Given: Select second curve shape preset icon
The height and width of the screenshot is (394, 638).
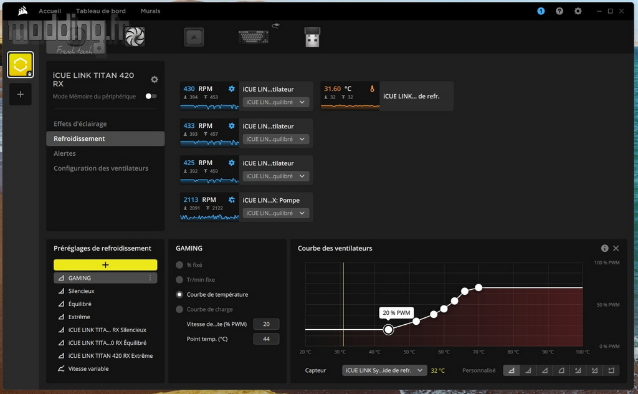Looking at the screenshot, I should click(x=528, y=370).
